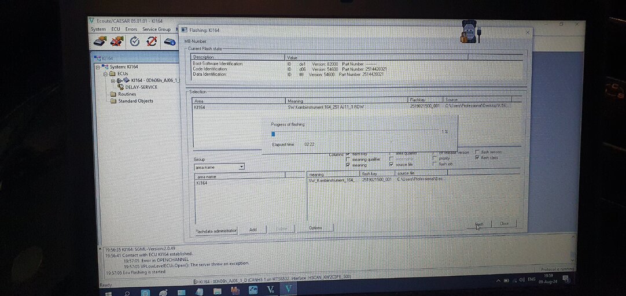Click the Vediamo V taskbar icon
This screenshot has height=296, width=626.
pos(270,289)
